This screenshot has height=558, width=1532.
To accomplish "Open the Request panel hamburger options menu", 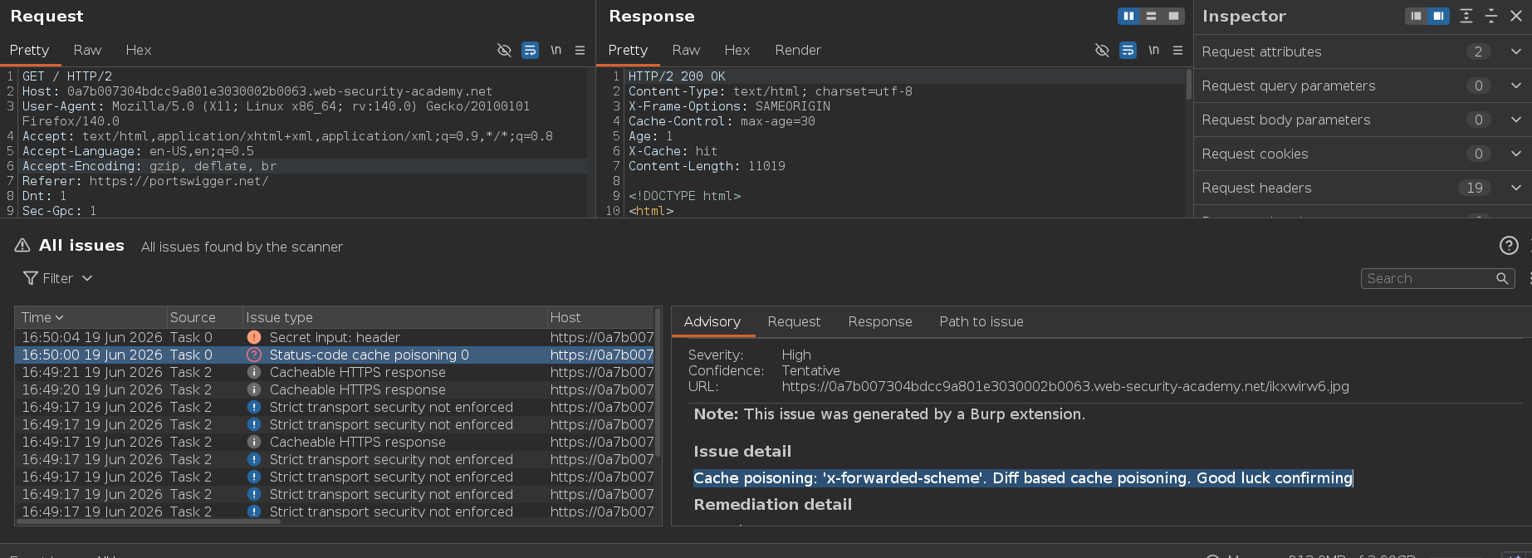I will point(580,50).
